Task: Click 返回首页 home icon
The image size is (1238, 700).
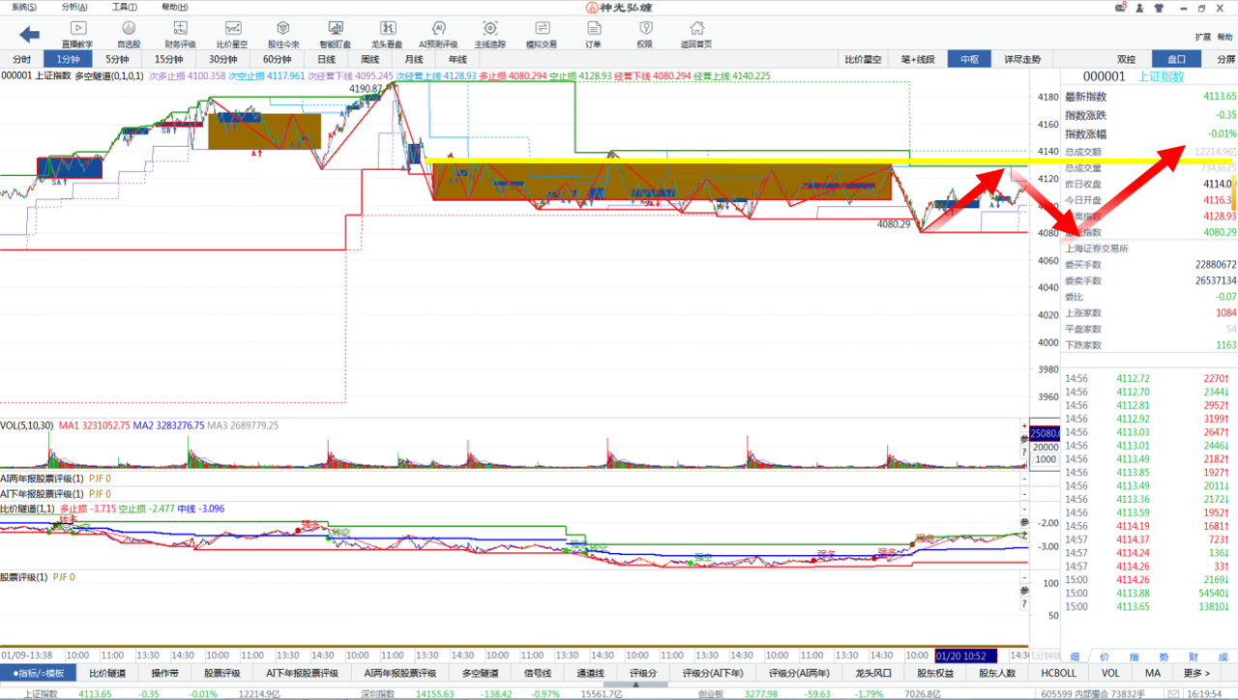Action: pos(695,34)
